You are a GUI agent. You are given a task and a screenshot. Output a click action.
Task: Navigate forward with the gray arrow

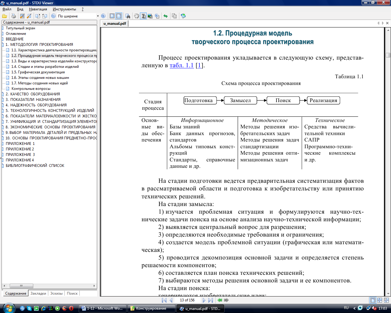(x=226, y=300)
